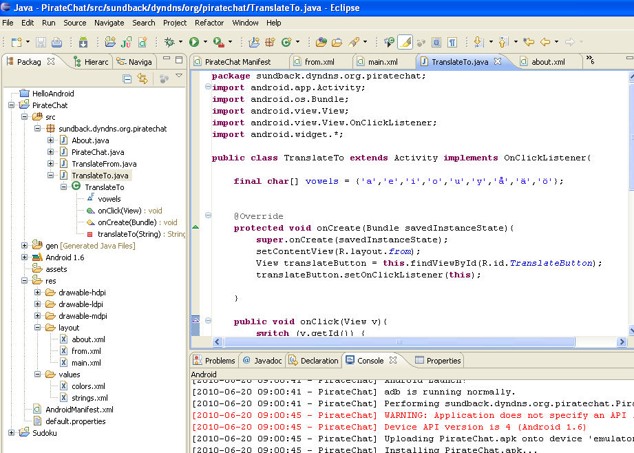The width and height of the screenshot is (634, 453).
Task: Click the Open Type icon
Action: click(x=321, y=42)
